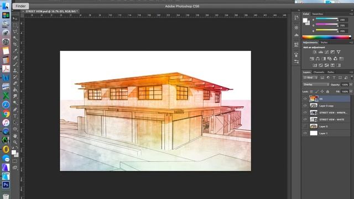Select the Pen tool
Viewport: 354px width, 199px height.
tap(15, 109)
